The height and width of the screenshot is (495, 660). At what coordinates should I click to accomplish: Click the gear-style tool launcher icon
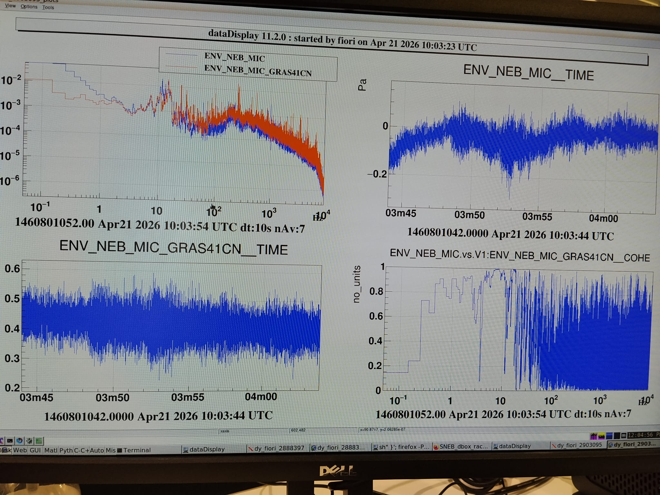coord(29,441)
